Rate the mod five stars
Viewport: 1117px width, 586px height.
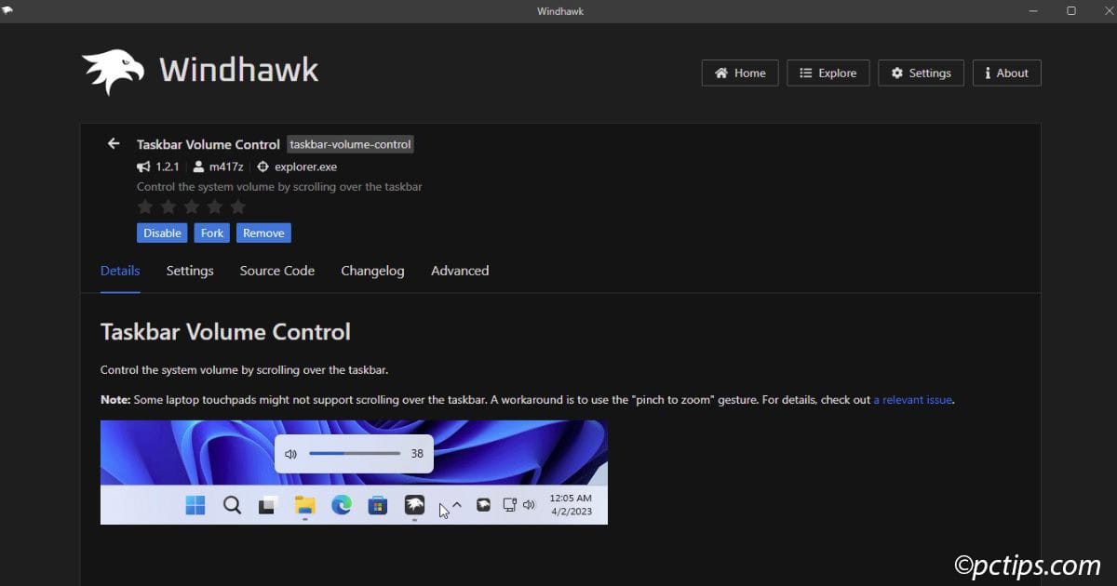coord(238,206)
